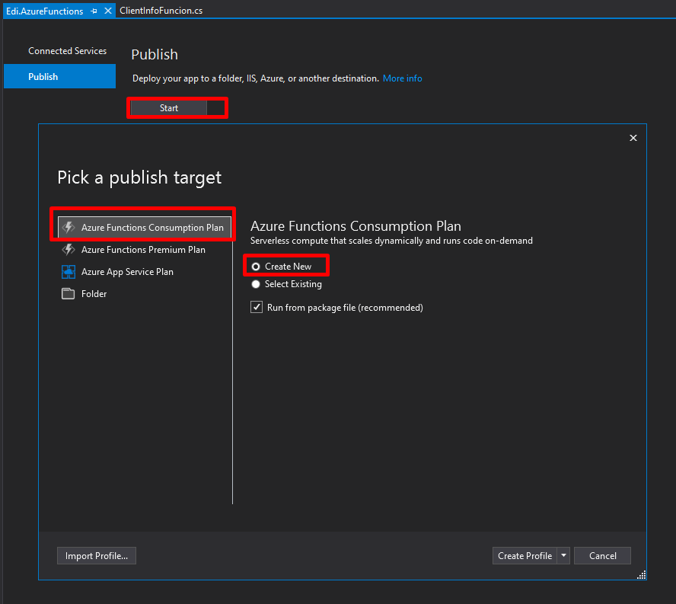The width and height of the screenshot is (676, 604).
Task: Click the Start button
Action: [168, 108]
